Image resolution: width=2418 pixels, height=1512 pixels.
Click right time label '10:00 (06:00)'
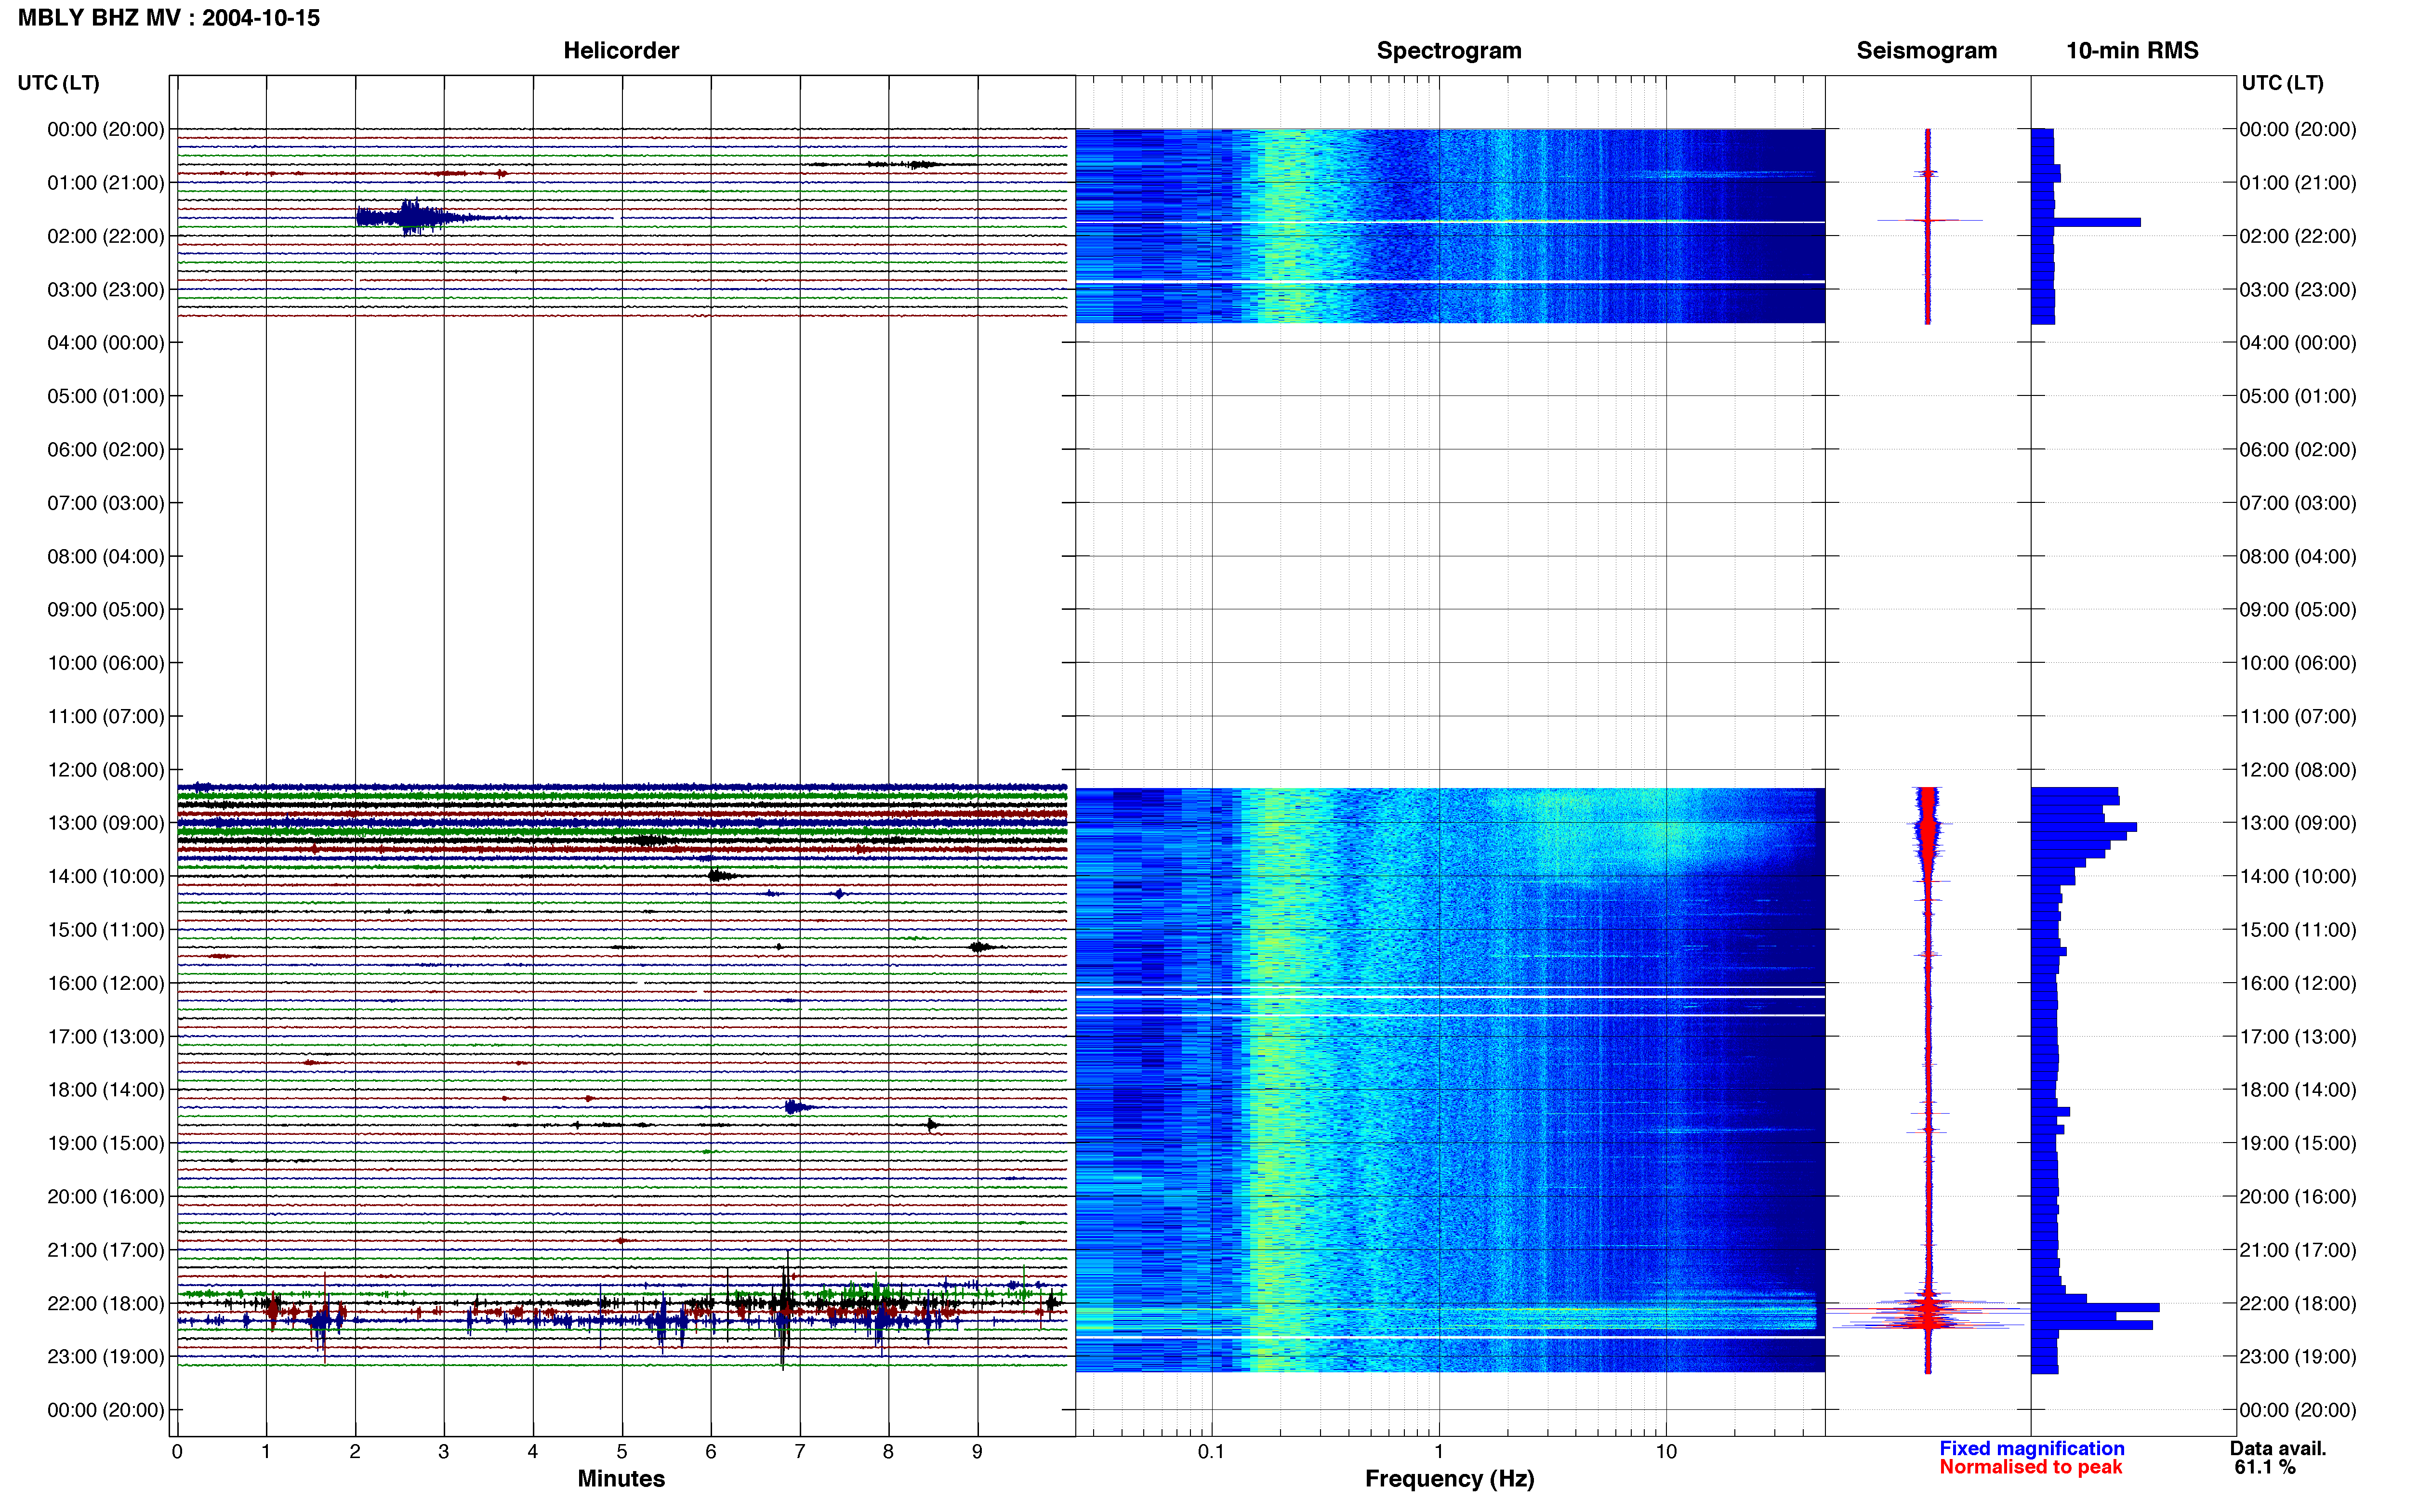coord(2297,663)
